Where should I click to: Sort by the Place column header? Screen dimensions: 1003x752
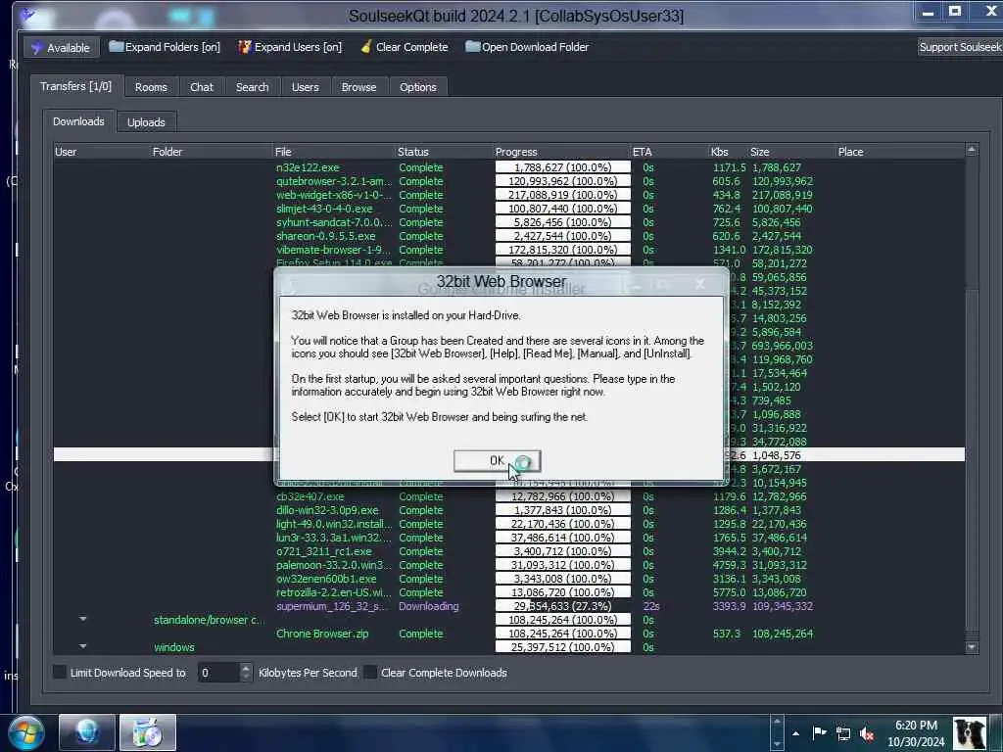(x=899, y=152)
